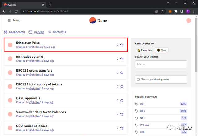Viewport: 198px width, 136px height.
Task: Star View wallet daily token balances
Action: tap(122, 114)
